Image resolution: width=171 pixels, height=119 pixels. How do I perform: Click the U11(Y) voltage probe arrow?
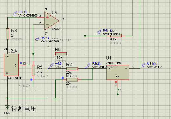coord(143,66)
